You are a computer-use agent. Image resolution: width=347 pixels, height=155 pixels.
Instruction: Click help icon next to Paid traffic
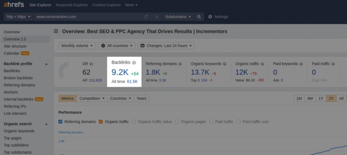(x=333, y=64)
